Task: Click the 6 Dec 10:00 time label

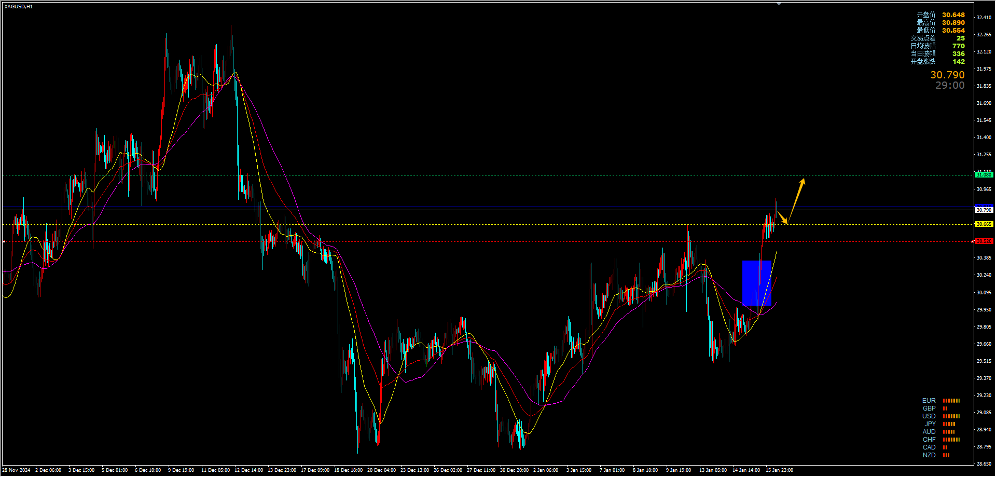Action: pyautogui.click(x=148, y=470)
